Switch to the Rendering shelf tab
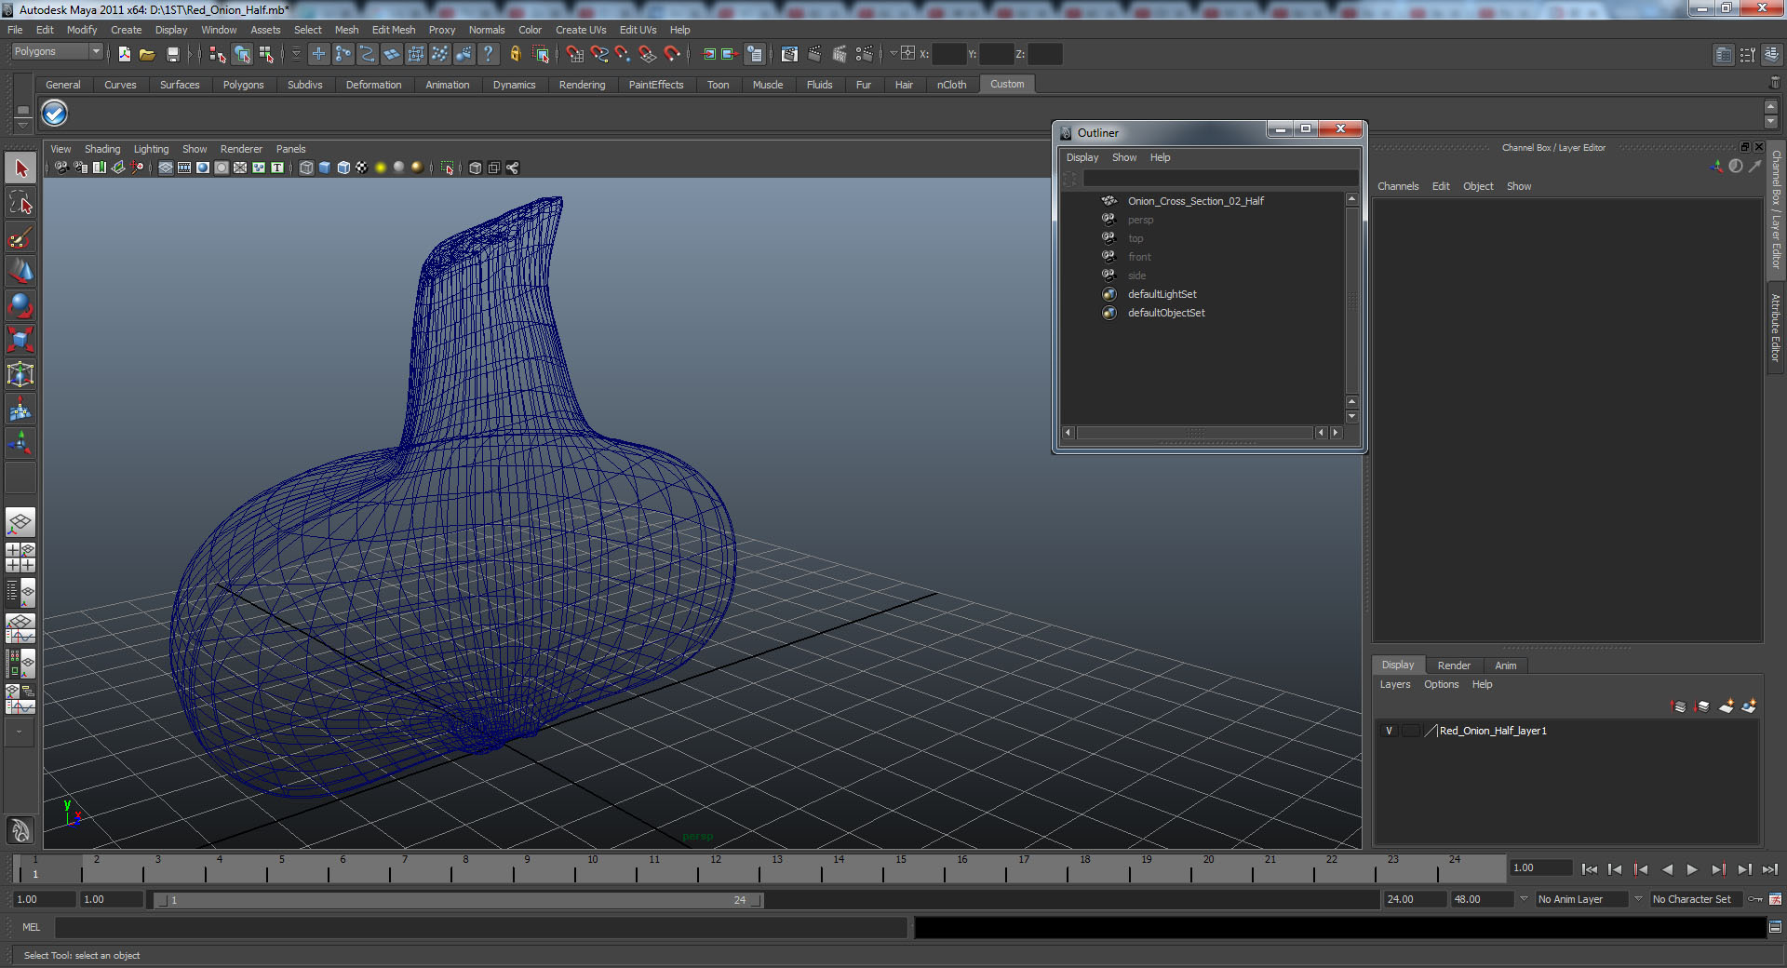1787x968 pixels. (x=582, y=85)
